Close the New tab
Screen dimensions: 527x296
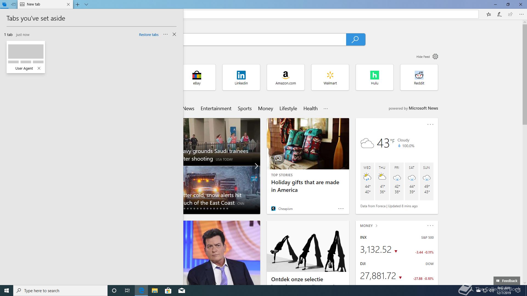coord(68,4)
